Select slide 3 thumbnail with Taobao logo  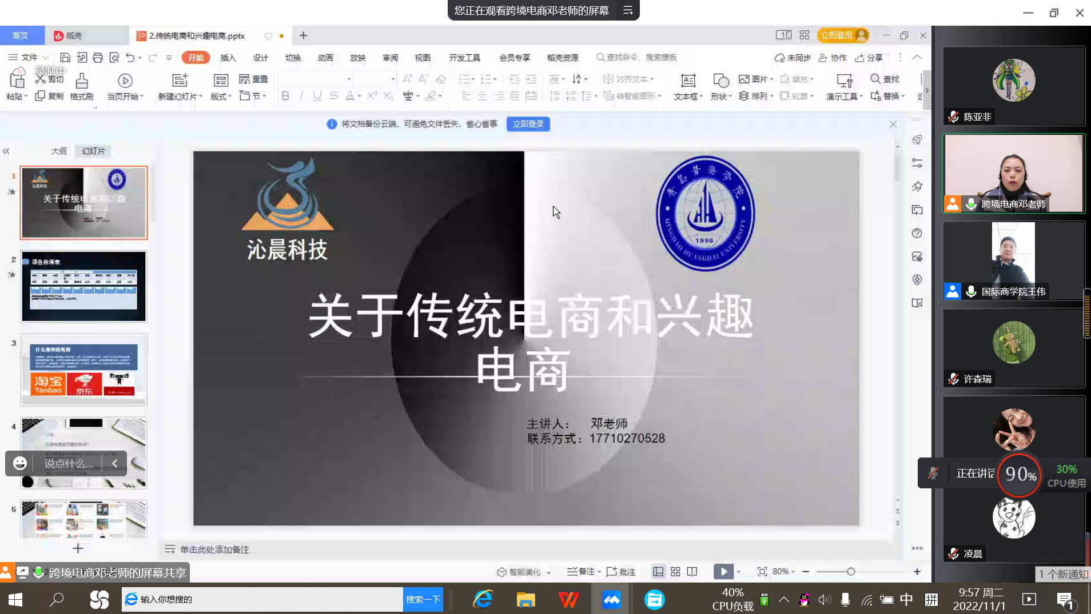tap(84, 370)
